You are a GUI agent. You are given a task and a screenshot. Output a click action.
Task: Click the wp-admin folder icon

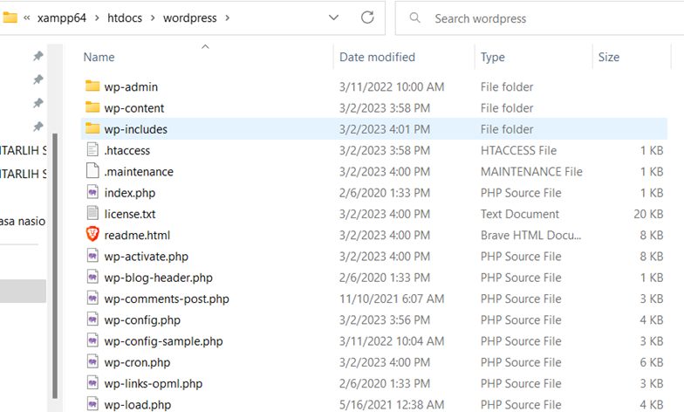coord(93,87)
